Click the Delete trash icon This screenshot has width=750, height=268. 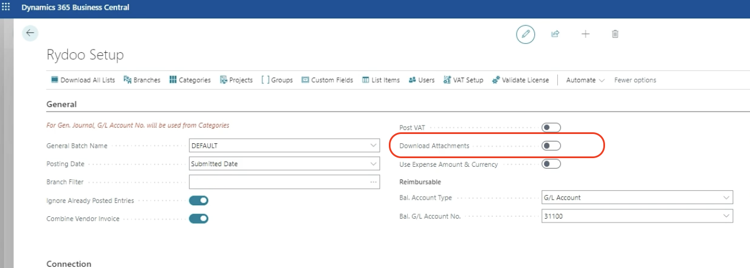pyautogui.click(x=615, y=34)
